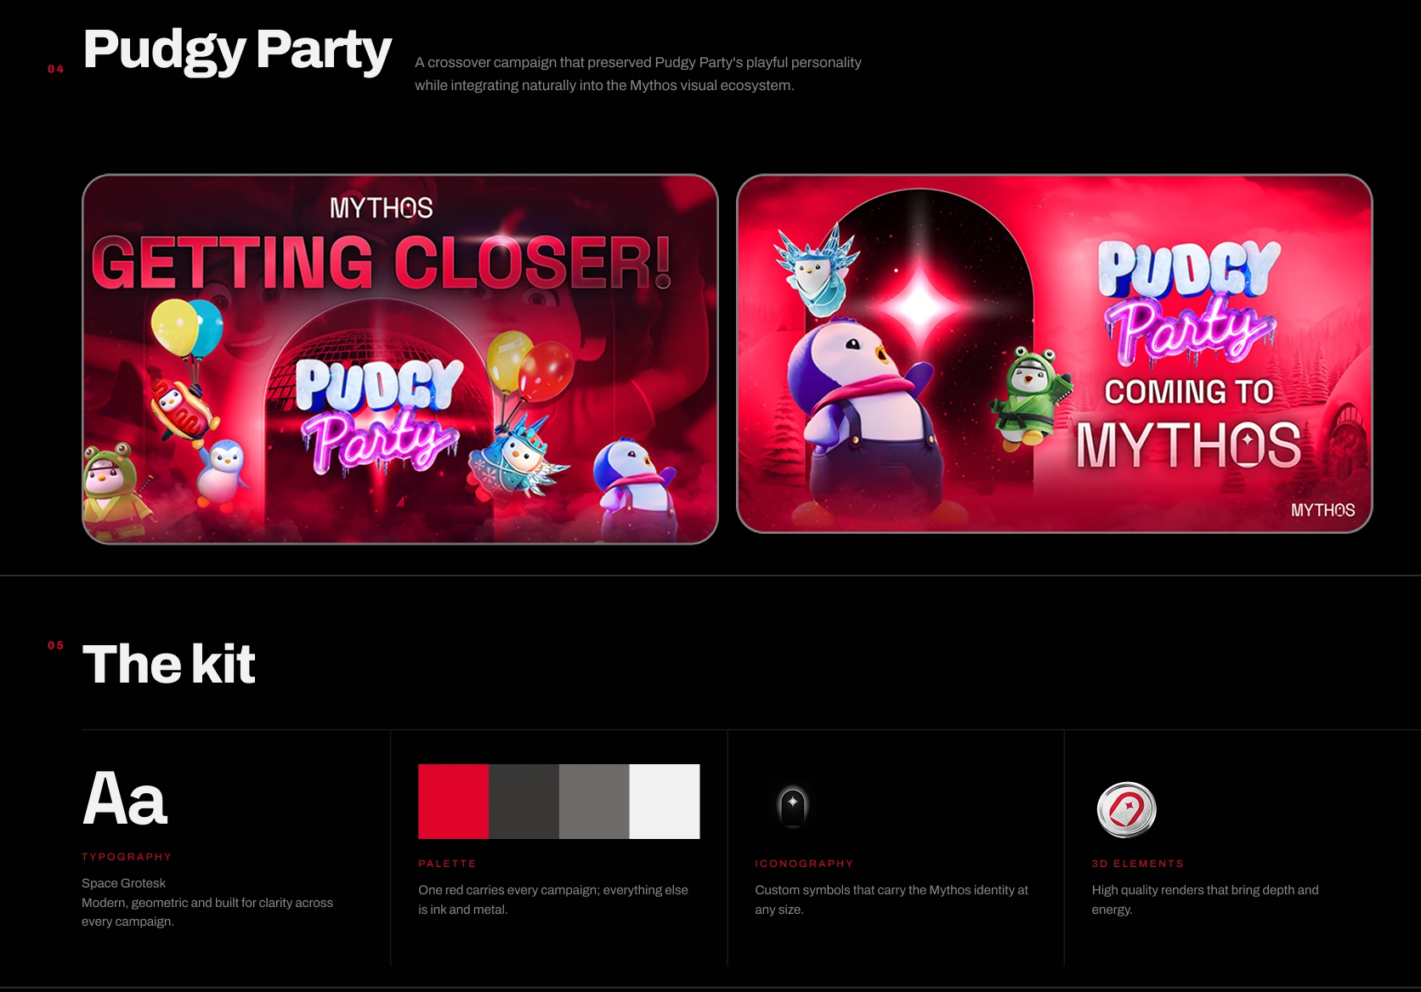The width and height of the screenshot is (1421, 992).
Task: Click the large Aa typography specimen
Action: point(125,798)
